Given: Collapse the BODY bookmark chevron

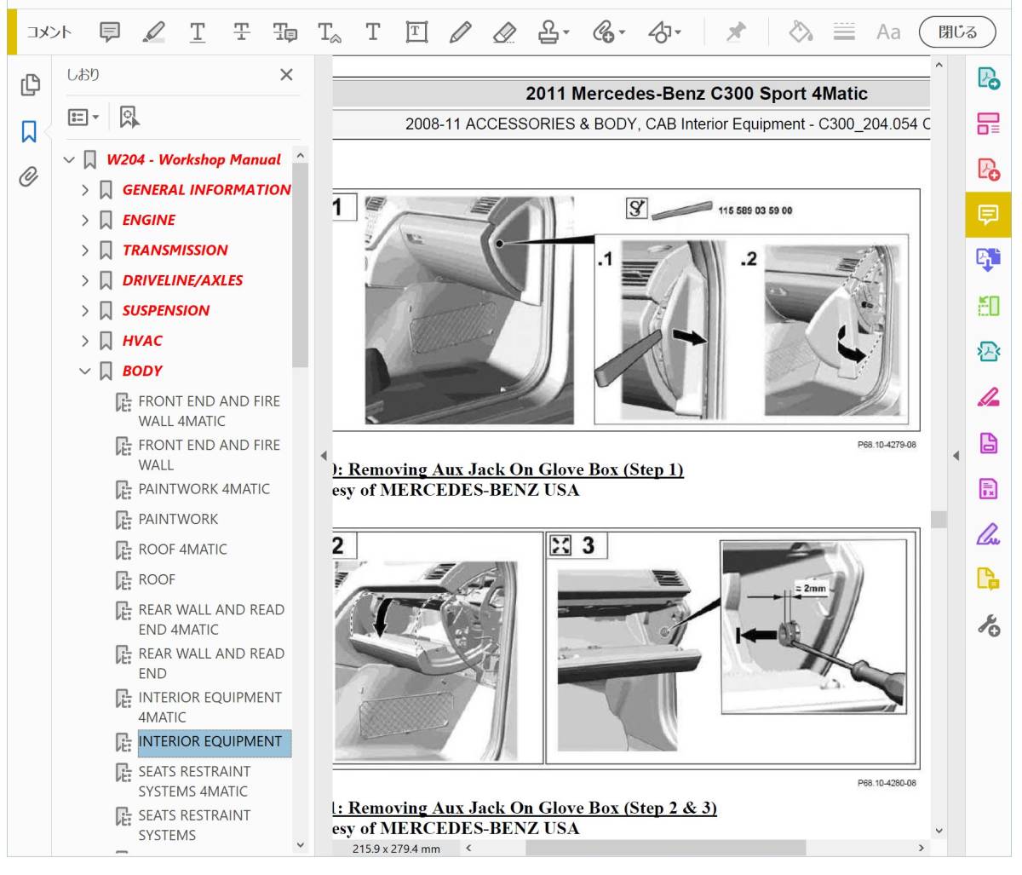Looking at the screenshot, I should pyautogui.click(x=85, y=371).
